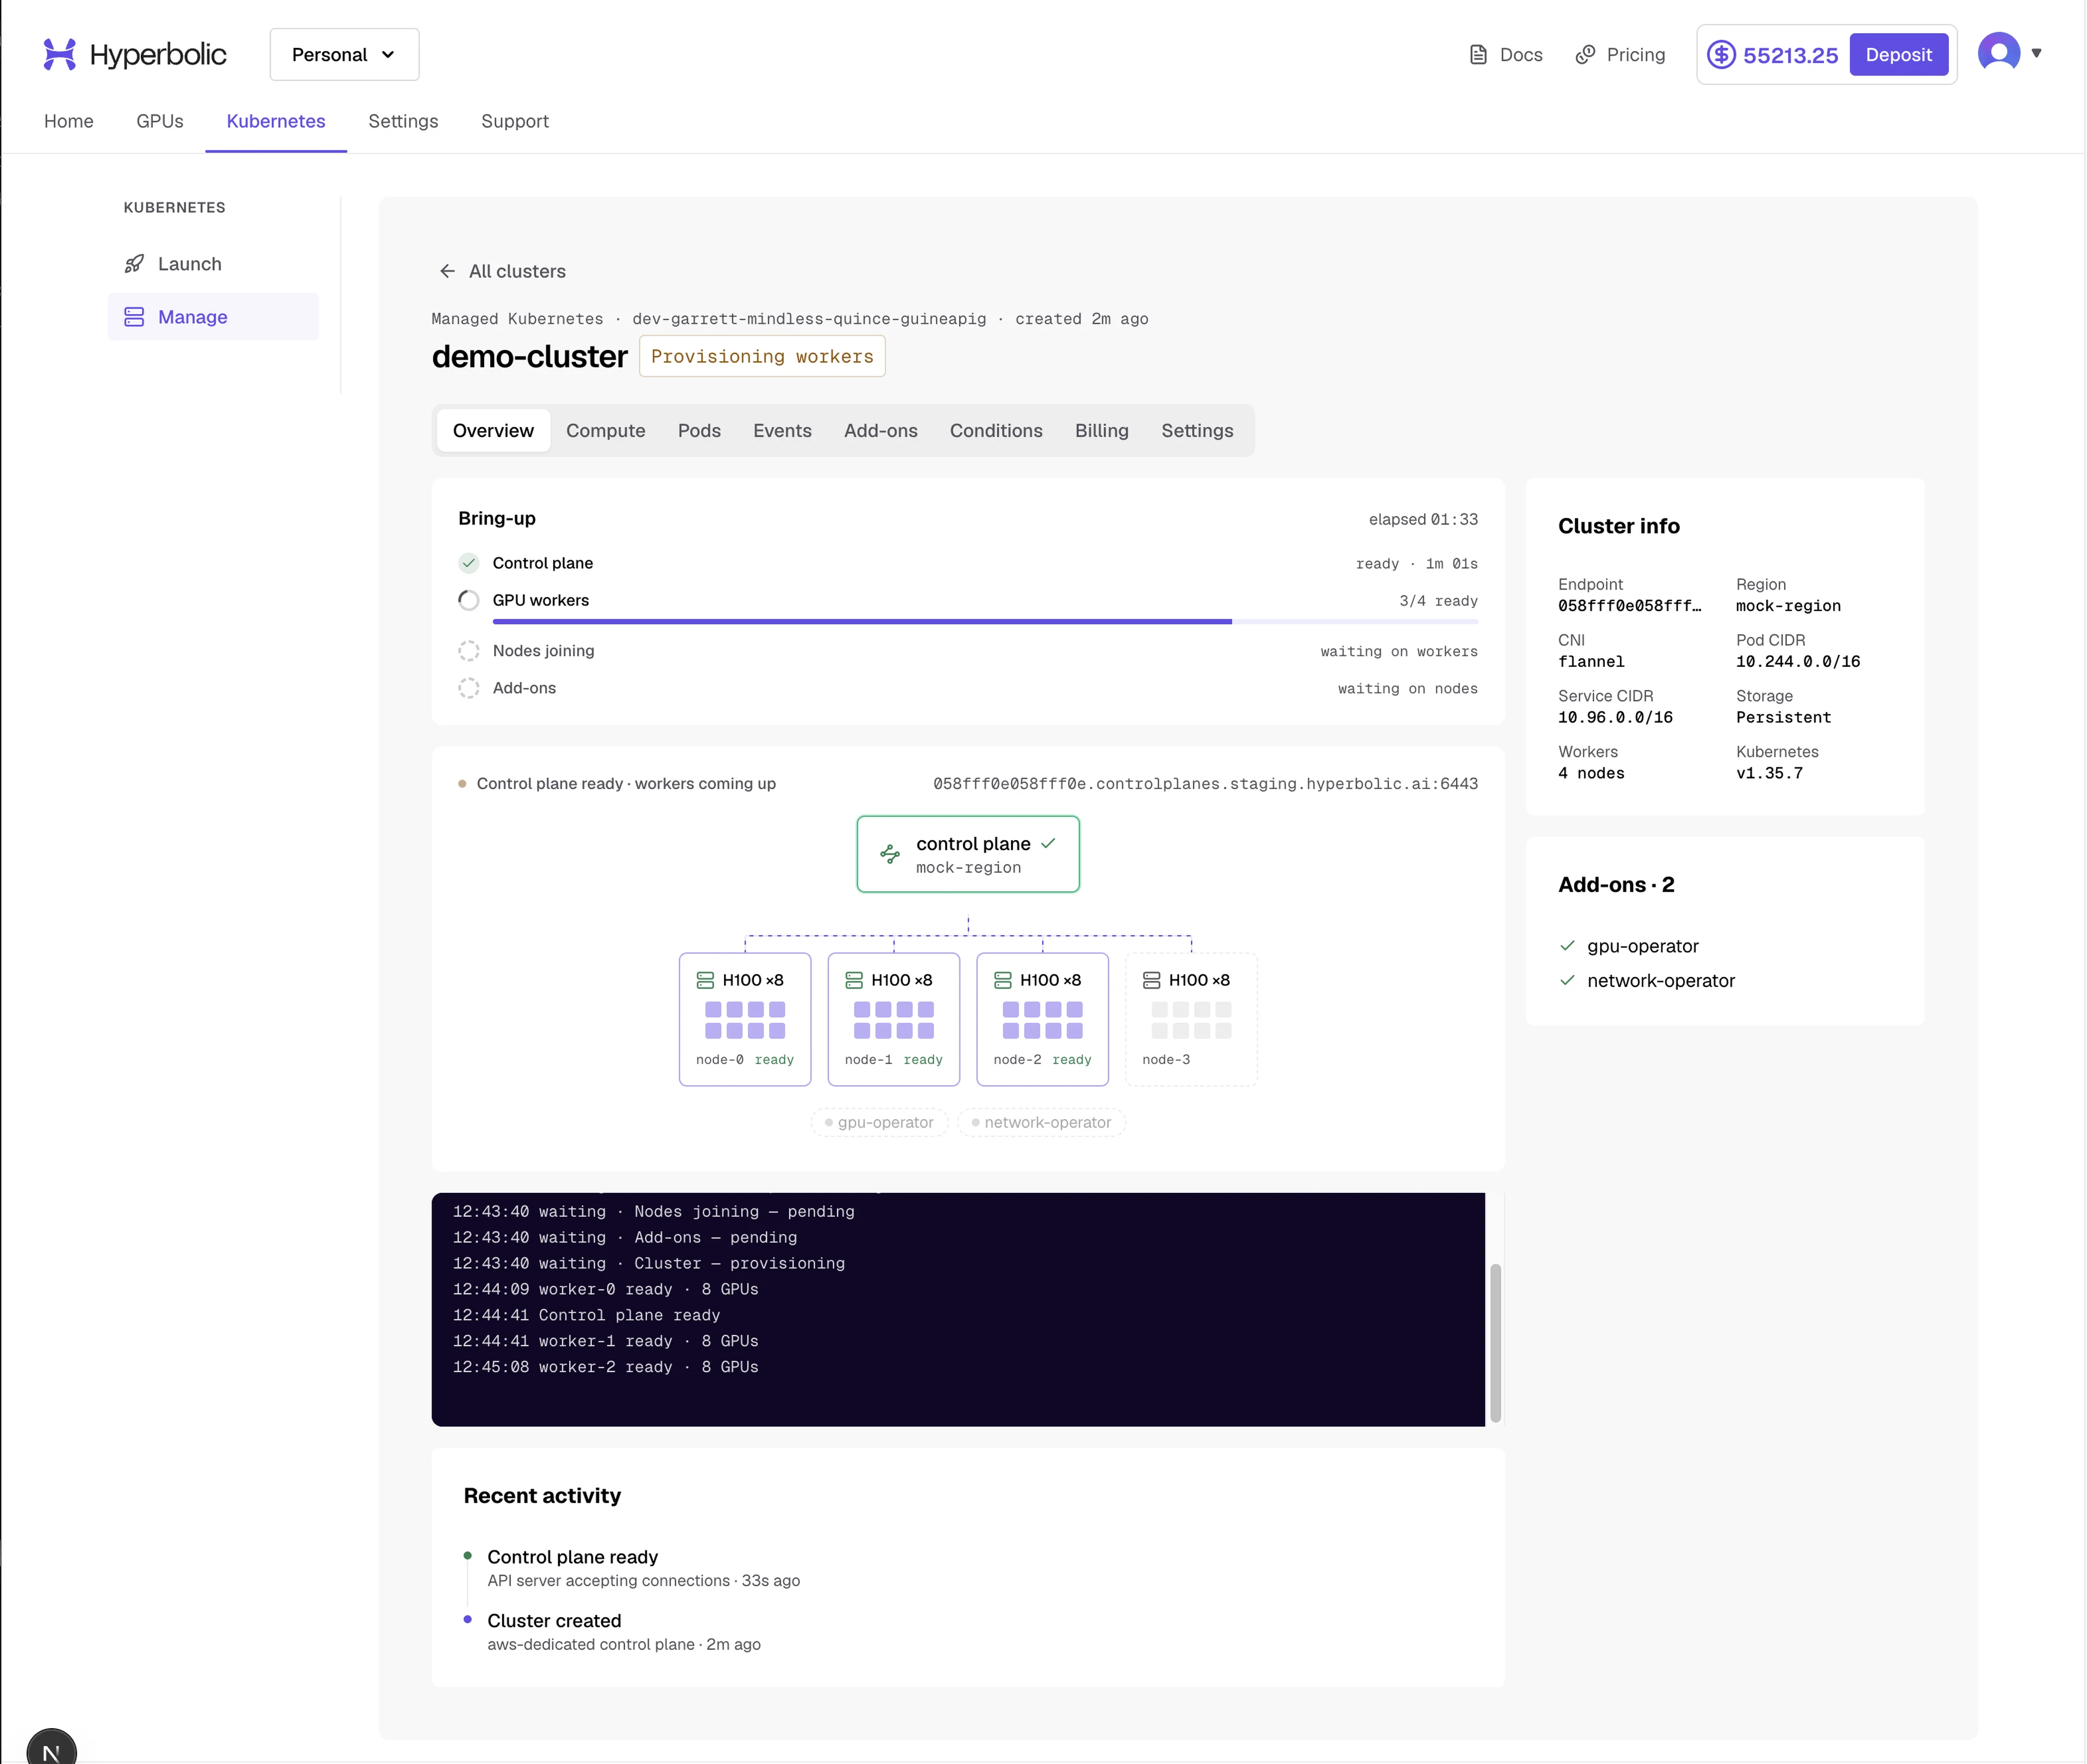
Task: Switch to the Billing cluster tab
Action: (x=1101, y=430)
